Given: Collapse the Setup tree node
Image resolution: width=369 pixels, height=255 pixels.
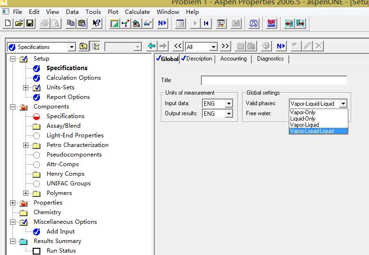Looking at the screenshot, I should 12,59.
